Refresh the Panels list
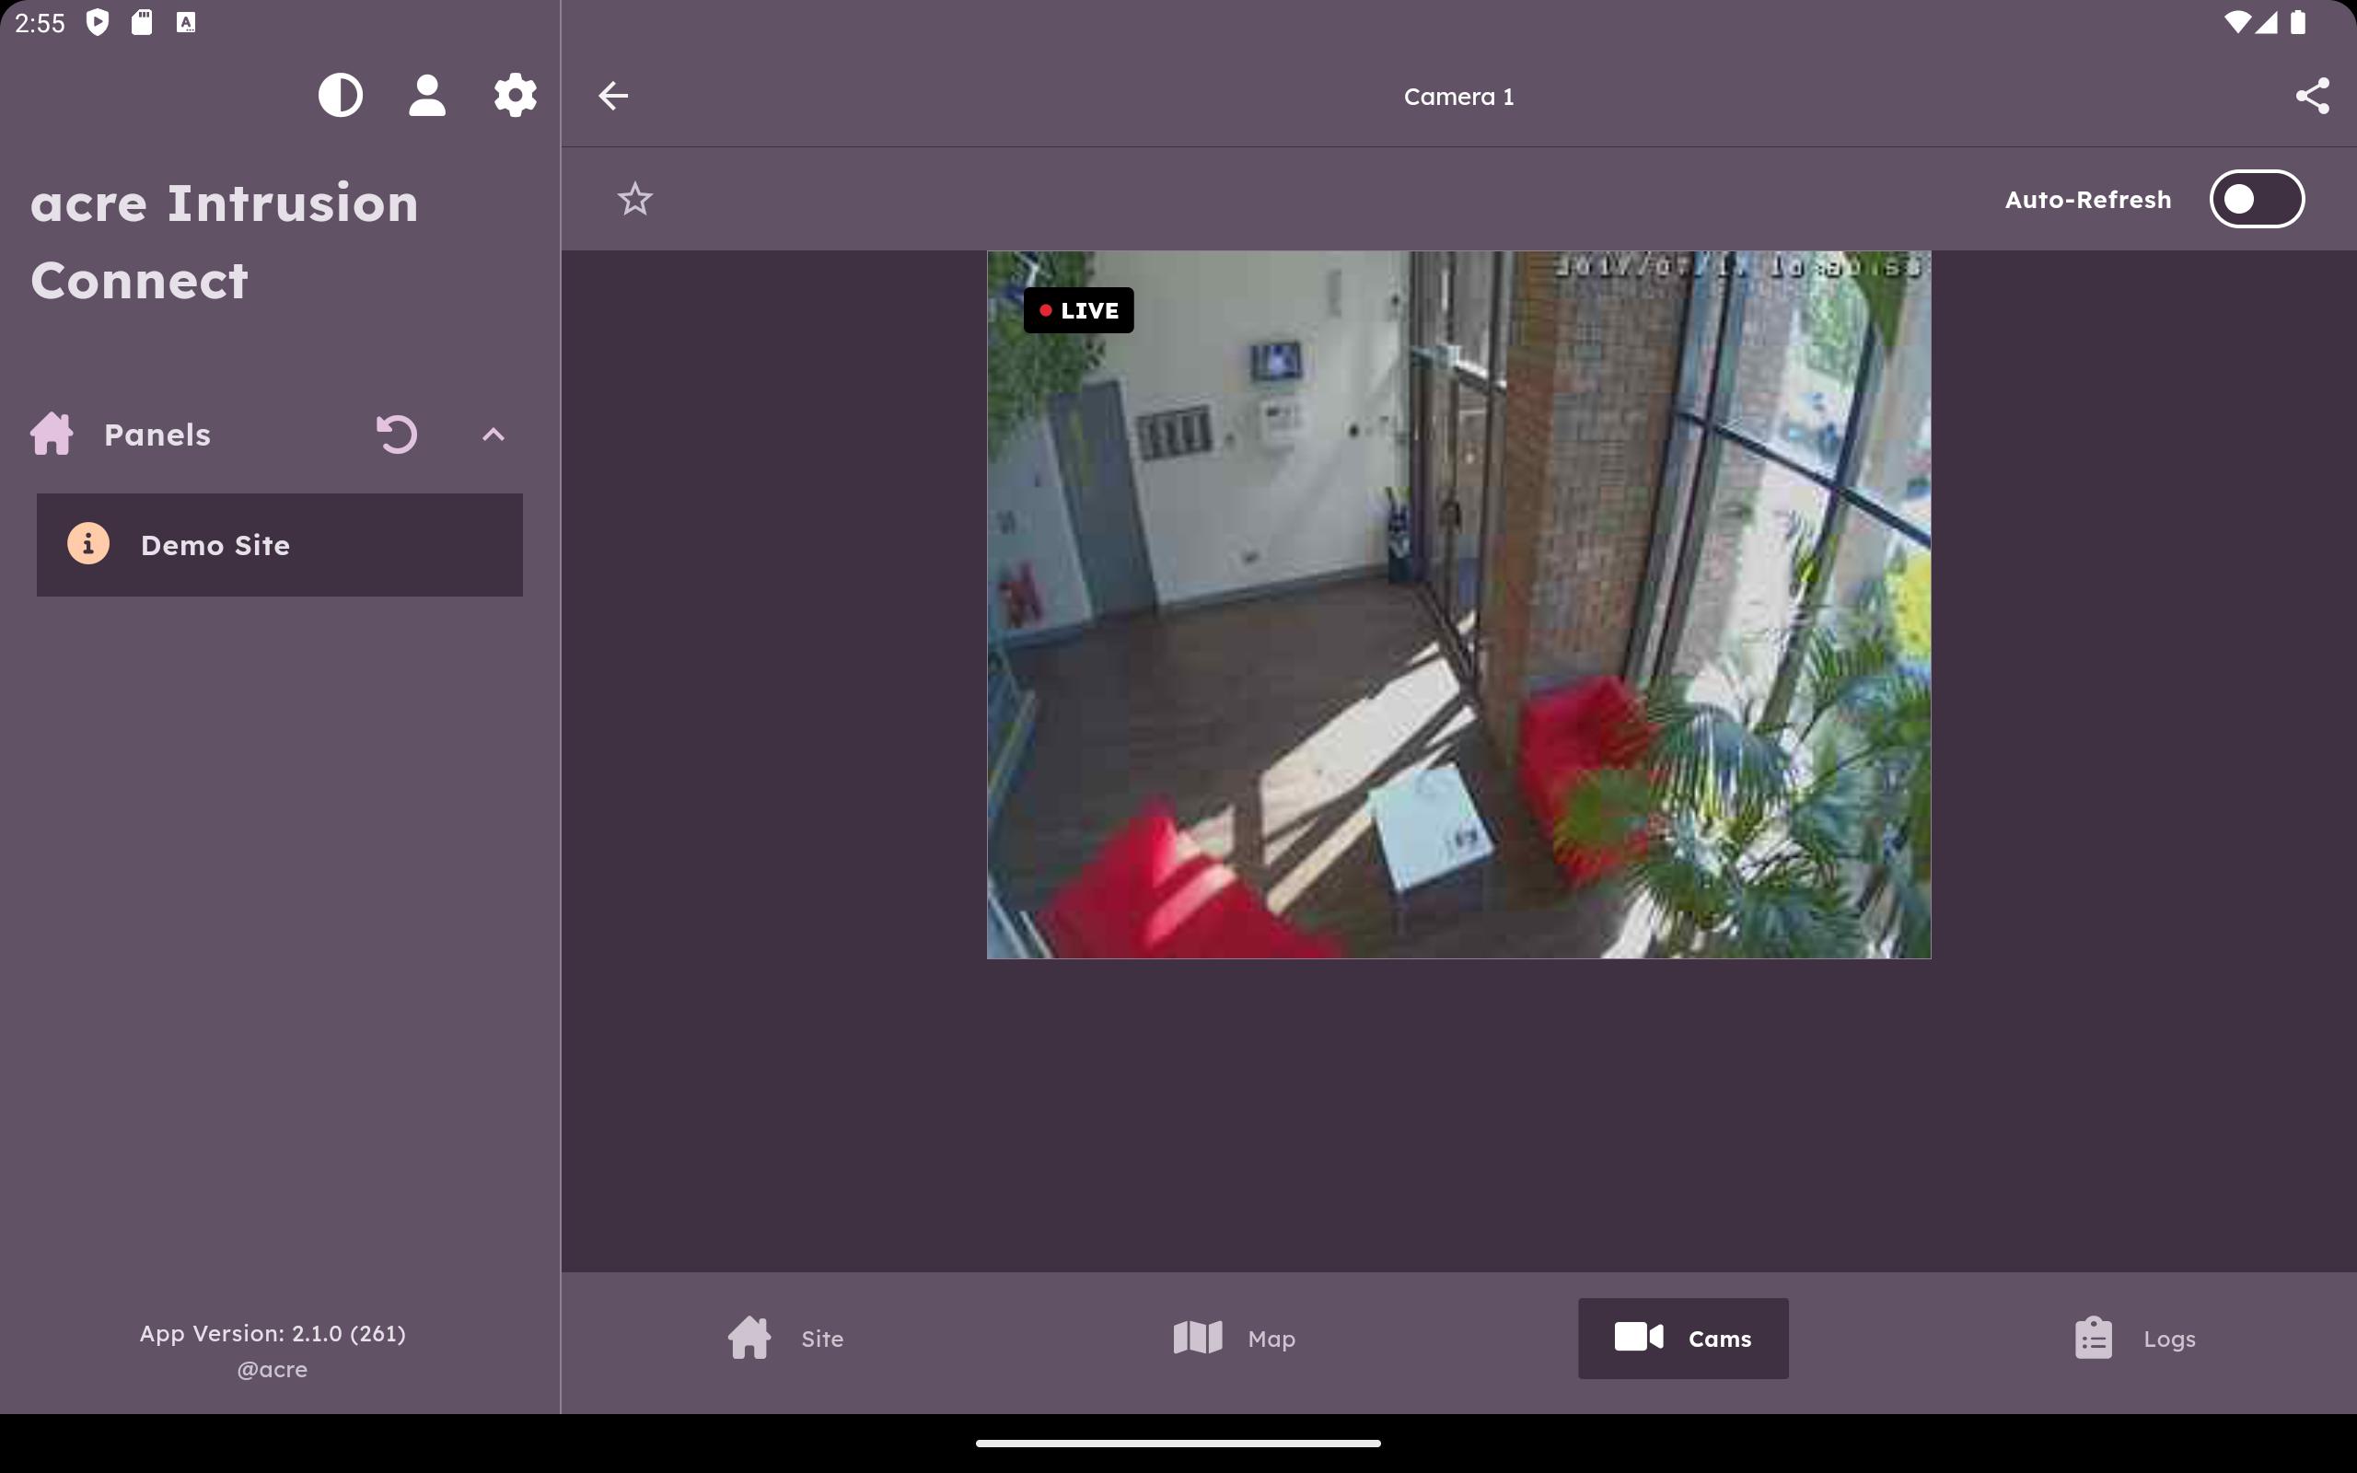 [x=397, y=435]
